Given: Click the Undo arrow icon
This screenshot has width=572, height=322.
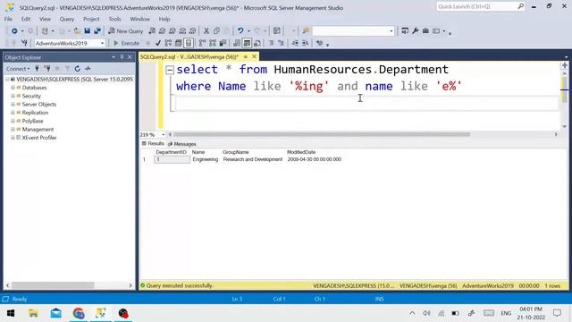Looking at the screenshot, I should [240, 31].
